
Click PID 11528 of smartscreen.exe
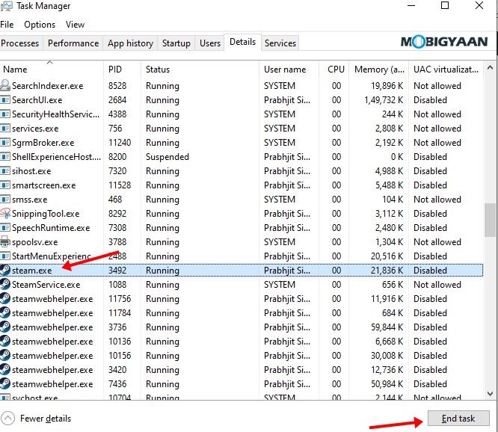[120, 185]
